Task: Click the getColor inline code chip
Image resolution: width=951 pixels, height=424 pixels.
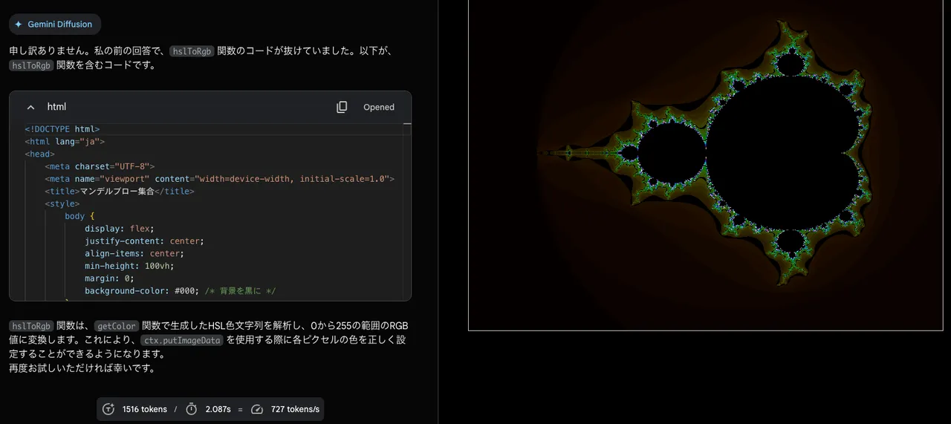Action: tap(117, 326)
